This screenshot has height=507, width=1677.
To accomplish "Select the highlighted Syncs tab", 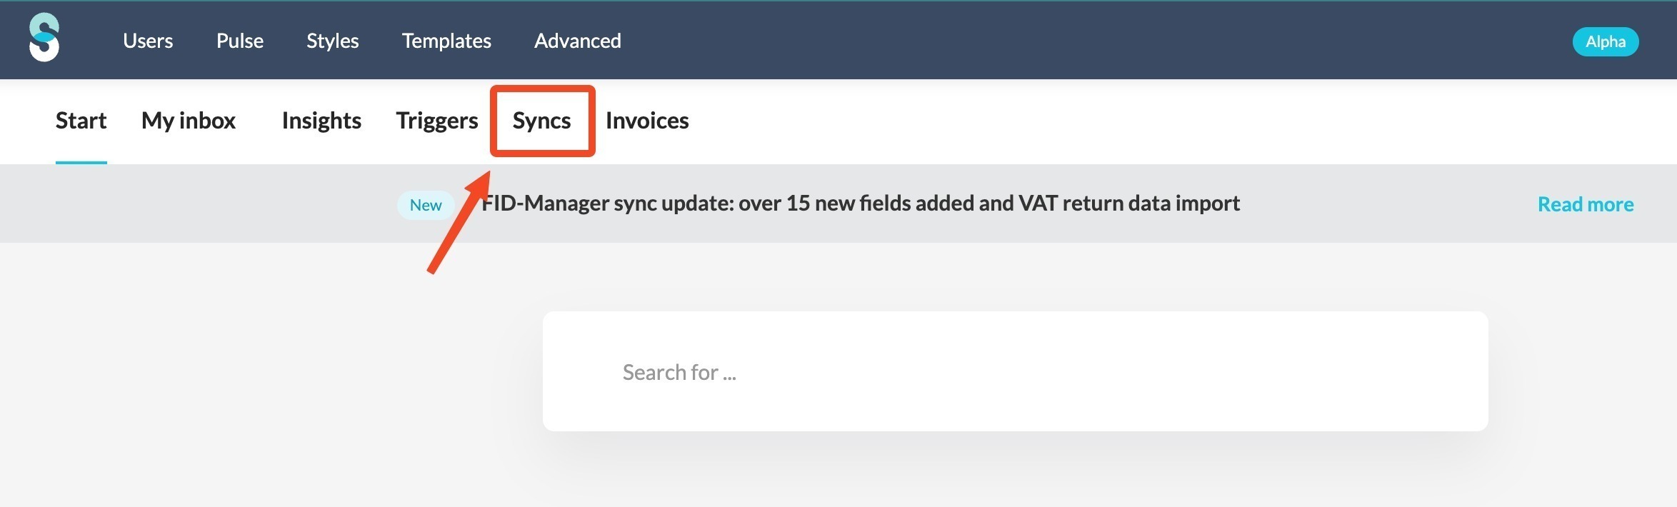I will 542,120.
